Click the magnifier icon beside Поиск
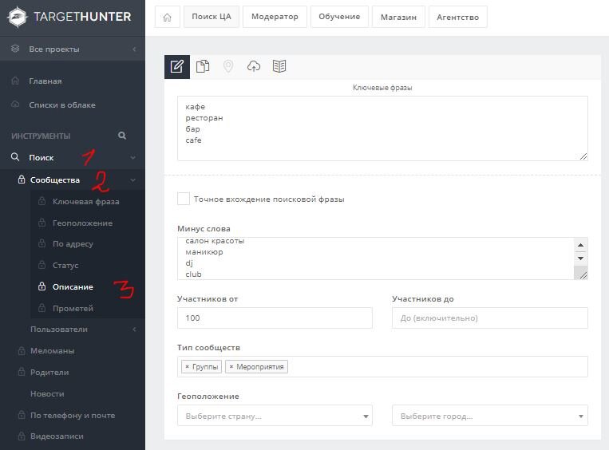 coord(15,157)
